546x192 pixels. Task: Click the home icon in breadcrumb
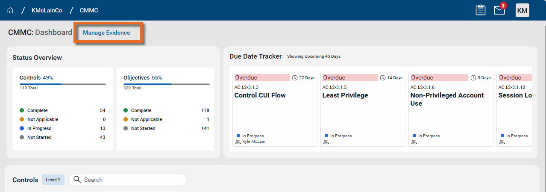(10, 10)
